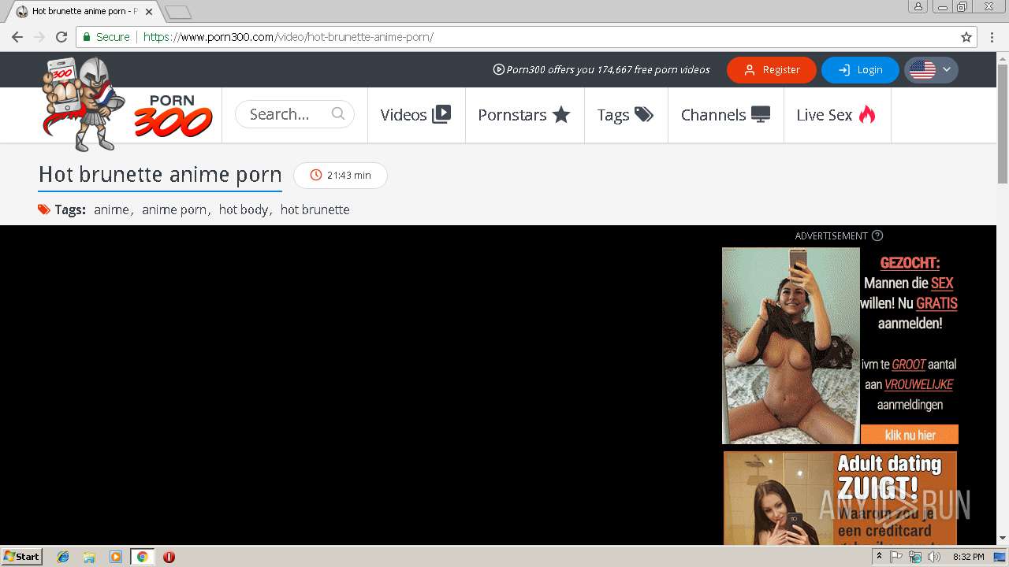Select the 'anime' tag link
The height and width of the screenshot is (567, 1009).
(x=111, y=209)
